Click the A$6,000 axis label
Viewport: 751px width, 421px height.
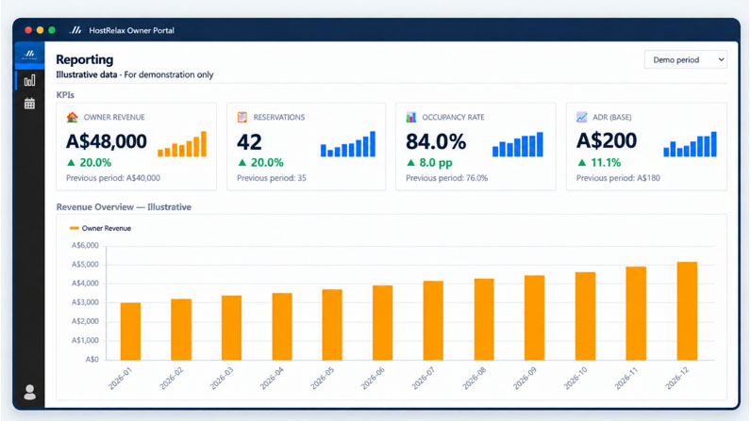85,246
